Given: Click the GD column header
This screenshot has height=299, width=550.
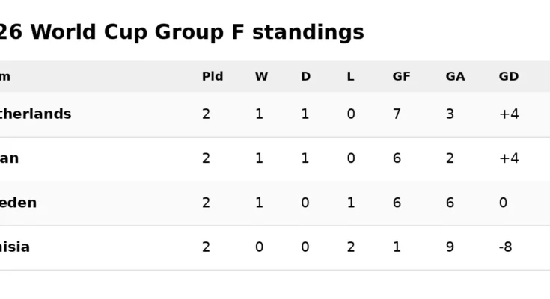Looking at the screenshot, I should tap(509, 76).
